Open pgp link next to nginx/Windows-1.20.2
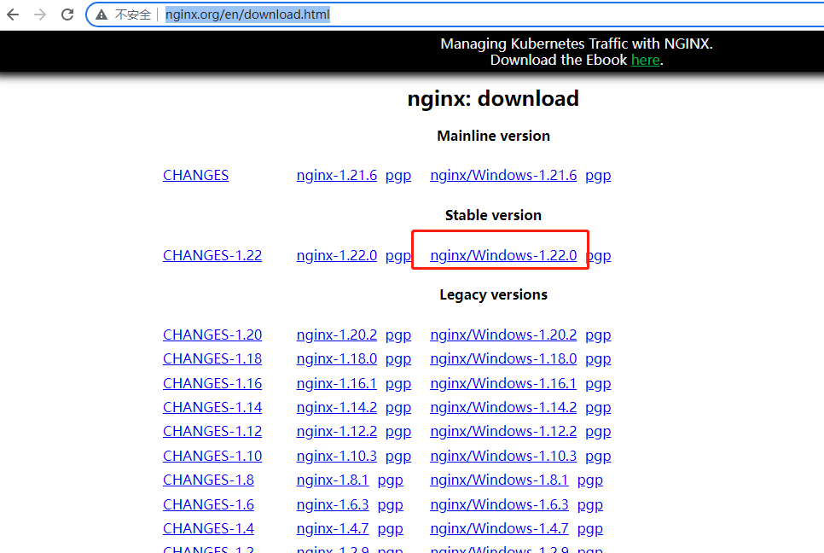The image size is (824, 553). (598, 335)
